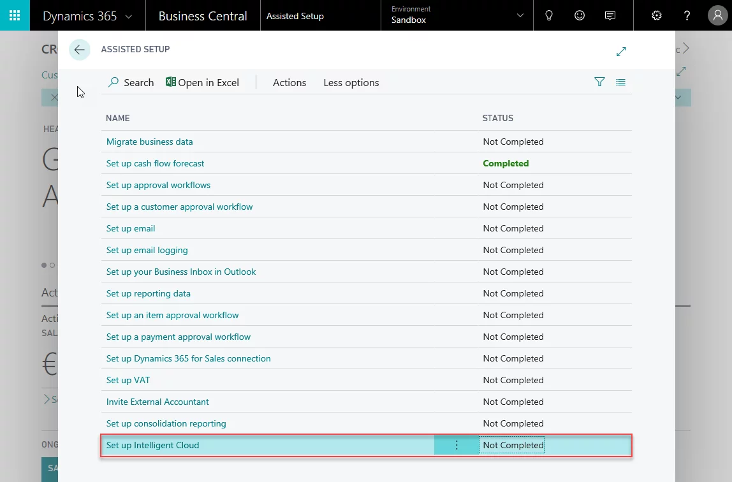Click Open in Excel

203,82
